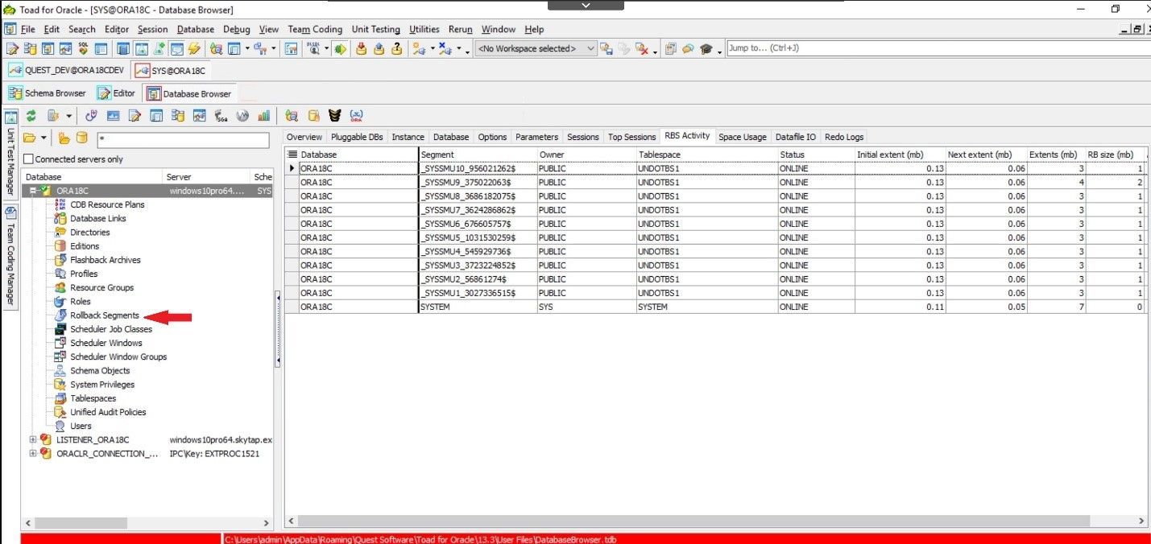Click the new editor pencil icon in main toolbar
Viewport: 1151px width, 544px height.
click(12, 48)
